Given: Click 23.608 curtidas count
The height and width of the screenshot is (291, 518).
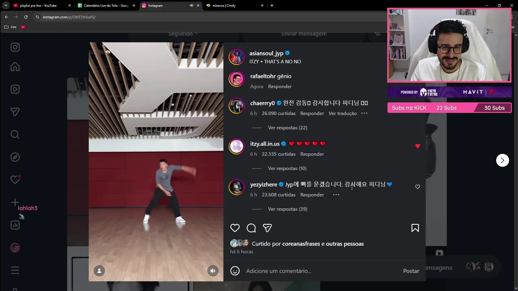Looking at the screenshot, I should coord(278,195).
